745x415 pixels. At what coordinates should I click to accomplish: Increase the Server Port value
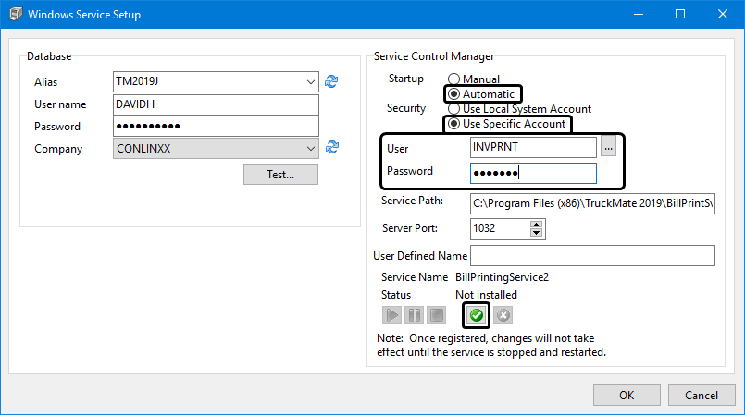click(538, 223)
